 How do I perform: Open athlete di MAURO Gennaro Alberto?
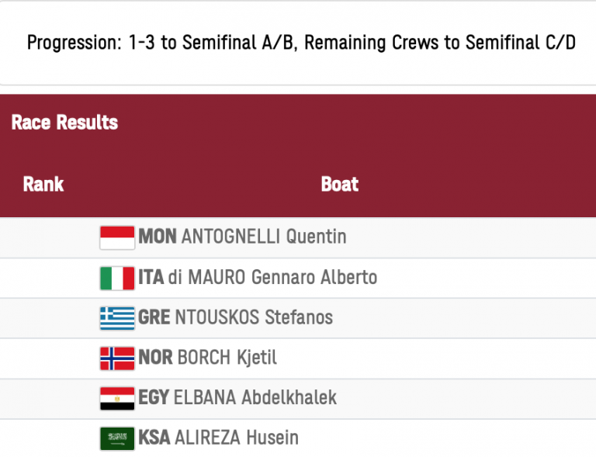272,278
